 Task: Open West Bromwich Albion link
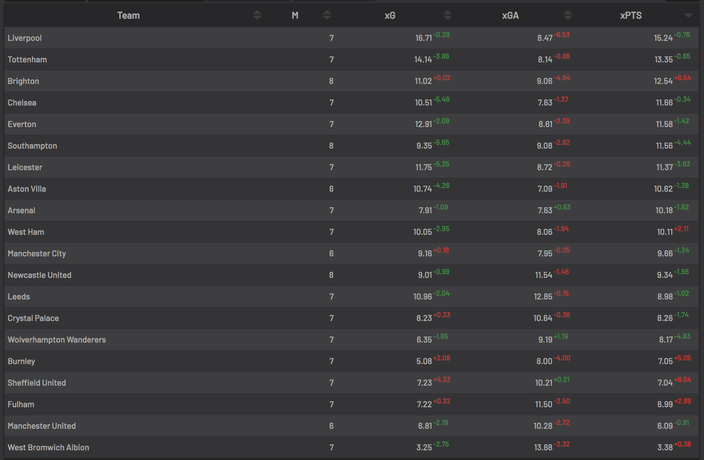point(48,448)
